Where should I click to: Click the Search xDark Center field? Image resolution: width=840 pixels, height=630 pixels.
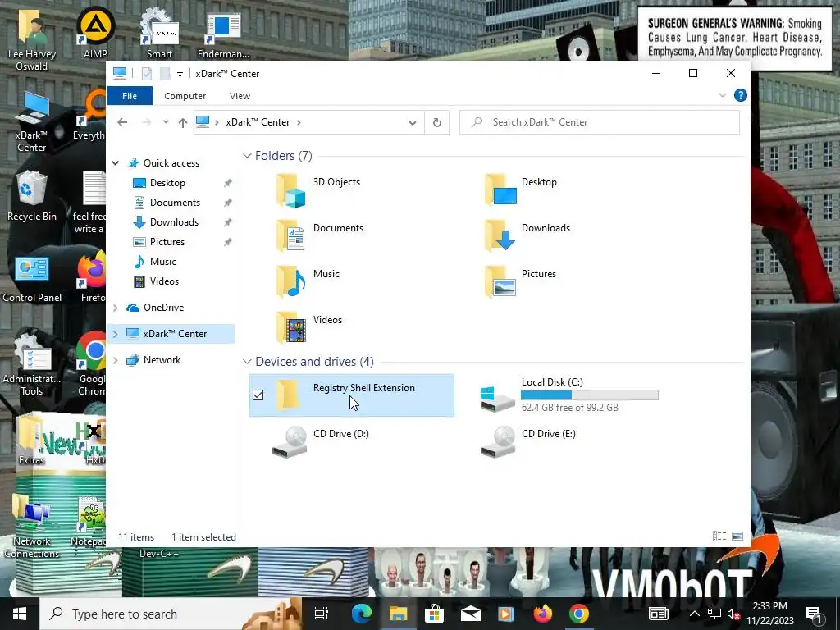[x=600, y=123]
